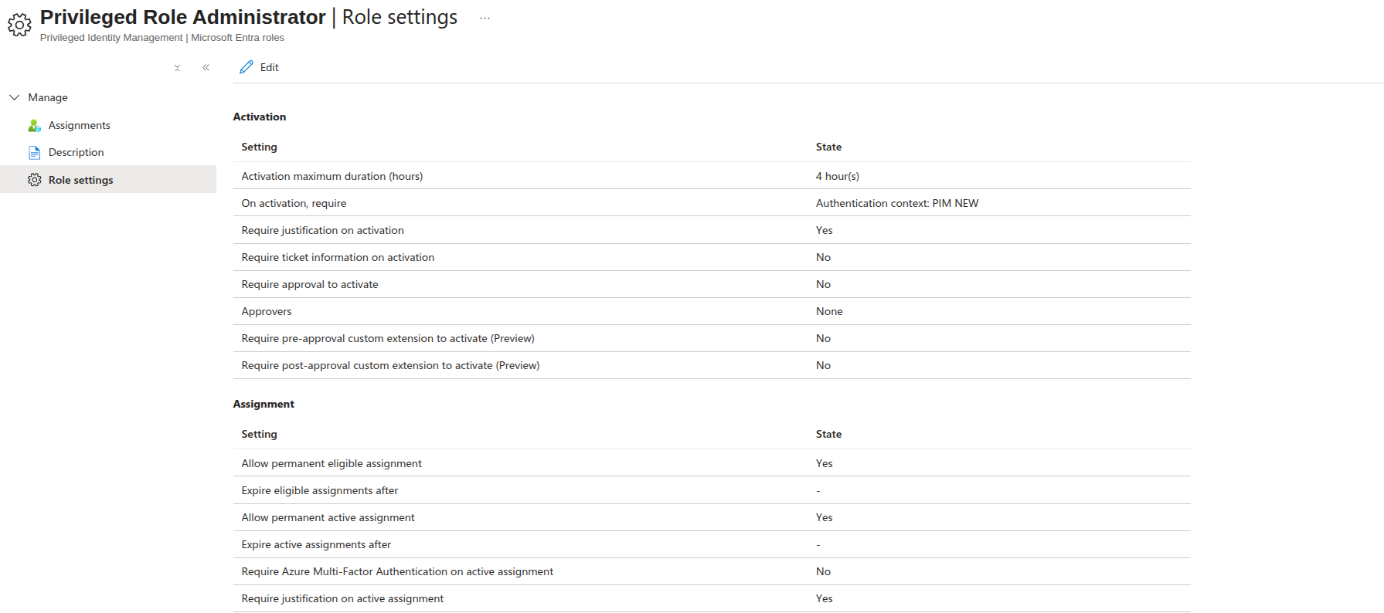Click the Manage section label

tap(48, 97)
